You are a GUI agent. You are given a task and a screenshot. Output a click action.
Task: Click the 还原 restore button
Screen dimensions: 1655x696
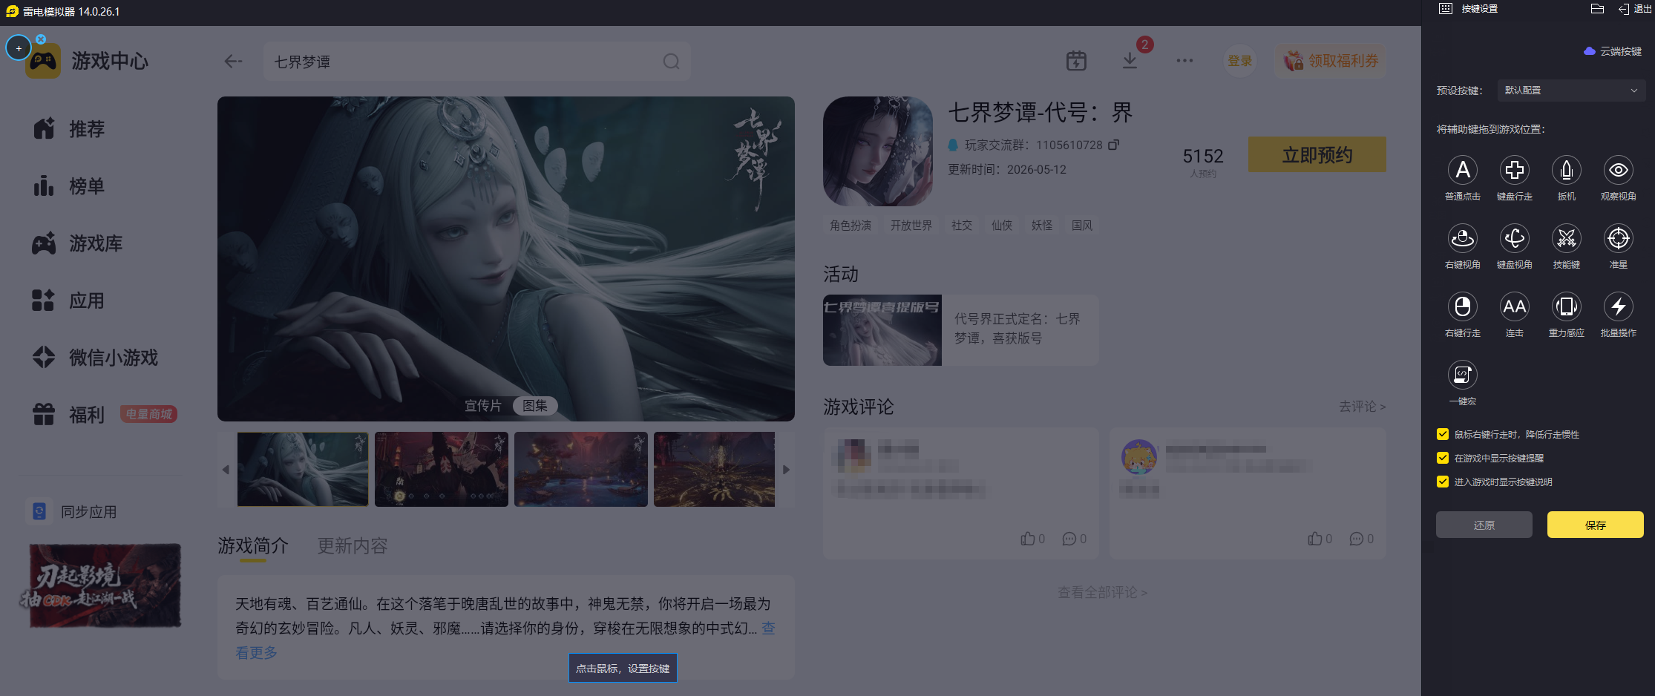(1484, 525)
